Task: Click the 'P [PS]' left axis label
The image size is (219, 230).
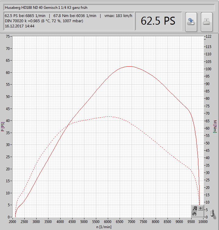Action: [3, 127]
